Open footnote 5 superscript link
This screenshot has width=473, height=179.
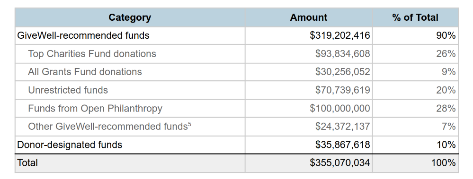[189, 124]
